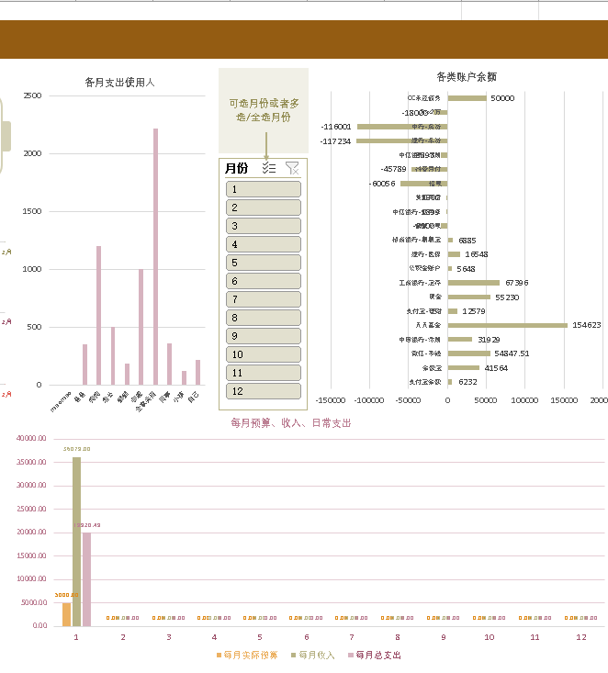The width and height of the screenshot is (608, 673).
Task: Click the 月份 slicer header
Action: [236, 168]
